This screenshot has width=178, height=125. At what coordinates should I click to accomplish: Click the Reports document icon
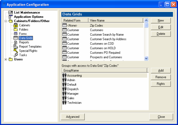(x=16, y=42)
